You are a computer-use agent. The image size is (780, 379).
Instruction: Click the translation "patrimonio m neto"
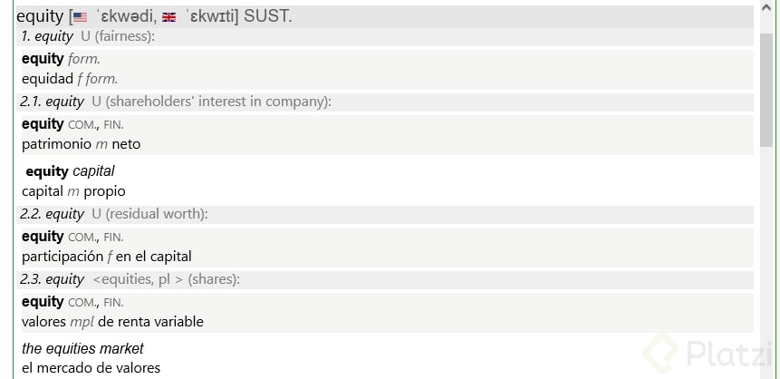82,144
